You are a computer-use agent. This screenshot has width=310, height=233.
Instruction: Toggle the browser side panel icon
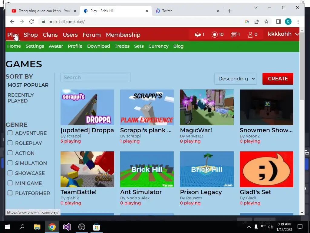point(279,22)
